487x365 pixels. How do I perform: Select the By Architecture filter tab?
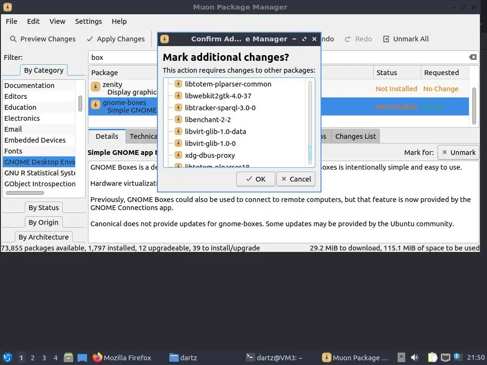pyautogui.click(x=43, y=237)
